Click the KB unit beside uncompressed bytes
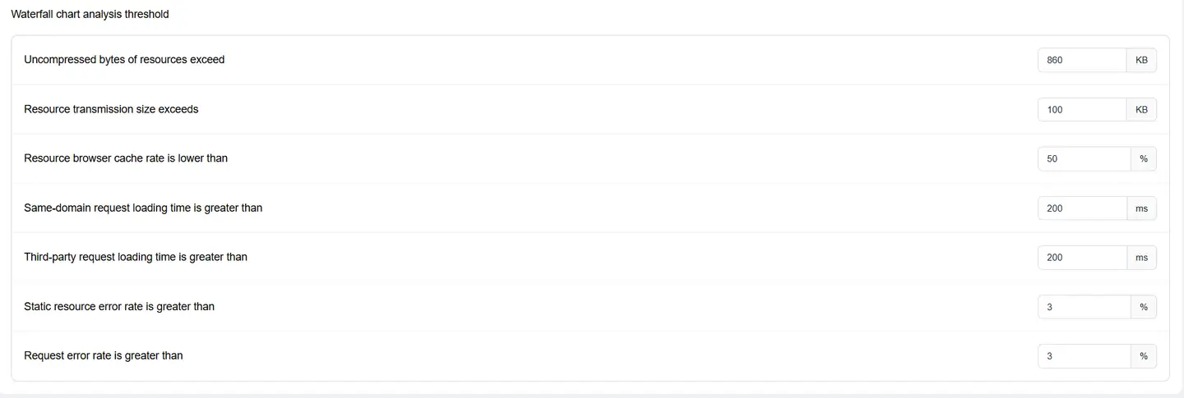The height and width of the screenshot is (398, 1184). 1141,60
